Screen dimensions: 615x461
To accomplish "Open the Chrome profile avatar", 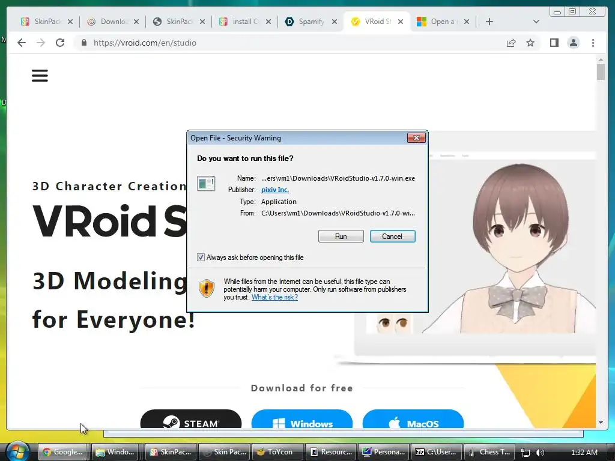I will [574, 43].
